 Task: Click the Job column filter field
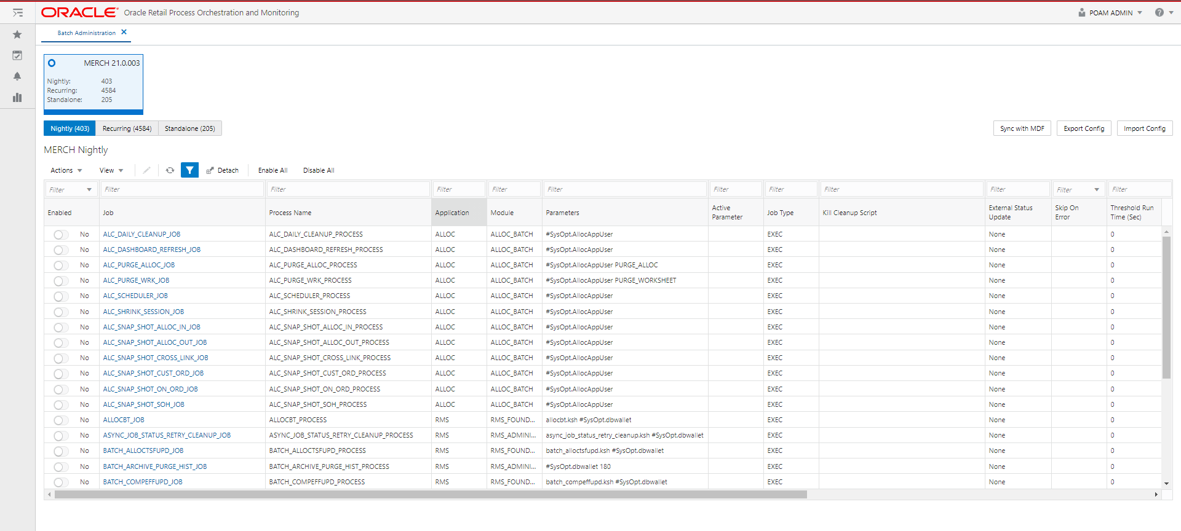coord(182,189)
